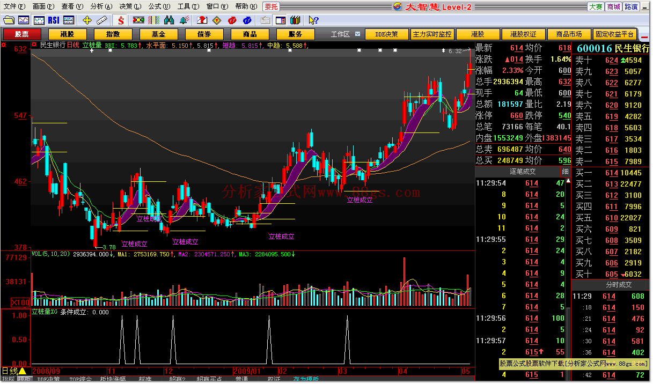Select the 普通 bottom template tab
The width and height of the screenshot is (653, 384).
click(241, 380)
